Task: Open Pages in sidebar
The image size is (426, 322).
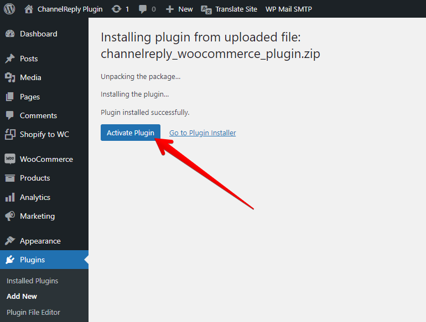Action: [x=30, y=97]
